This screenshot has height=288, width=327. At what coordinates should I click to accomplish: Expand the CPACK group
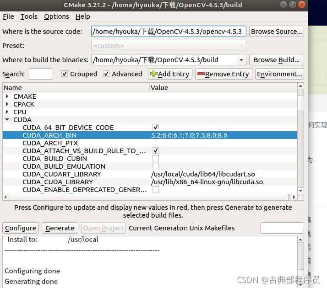point(7,104)
